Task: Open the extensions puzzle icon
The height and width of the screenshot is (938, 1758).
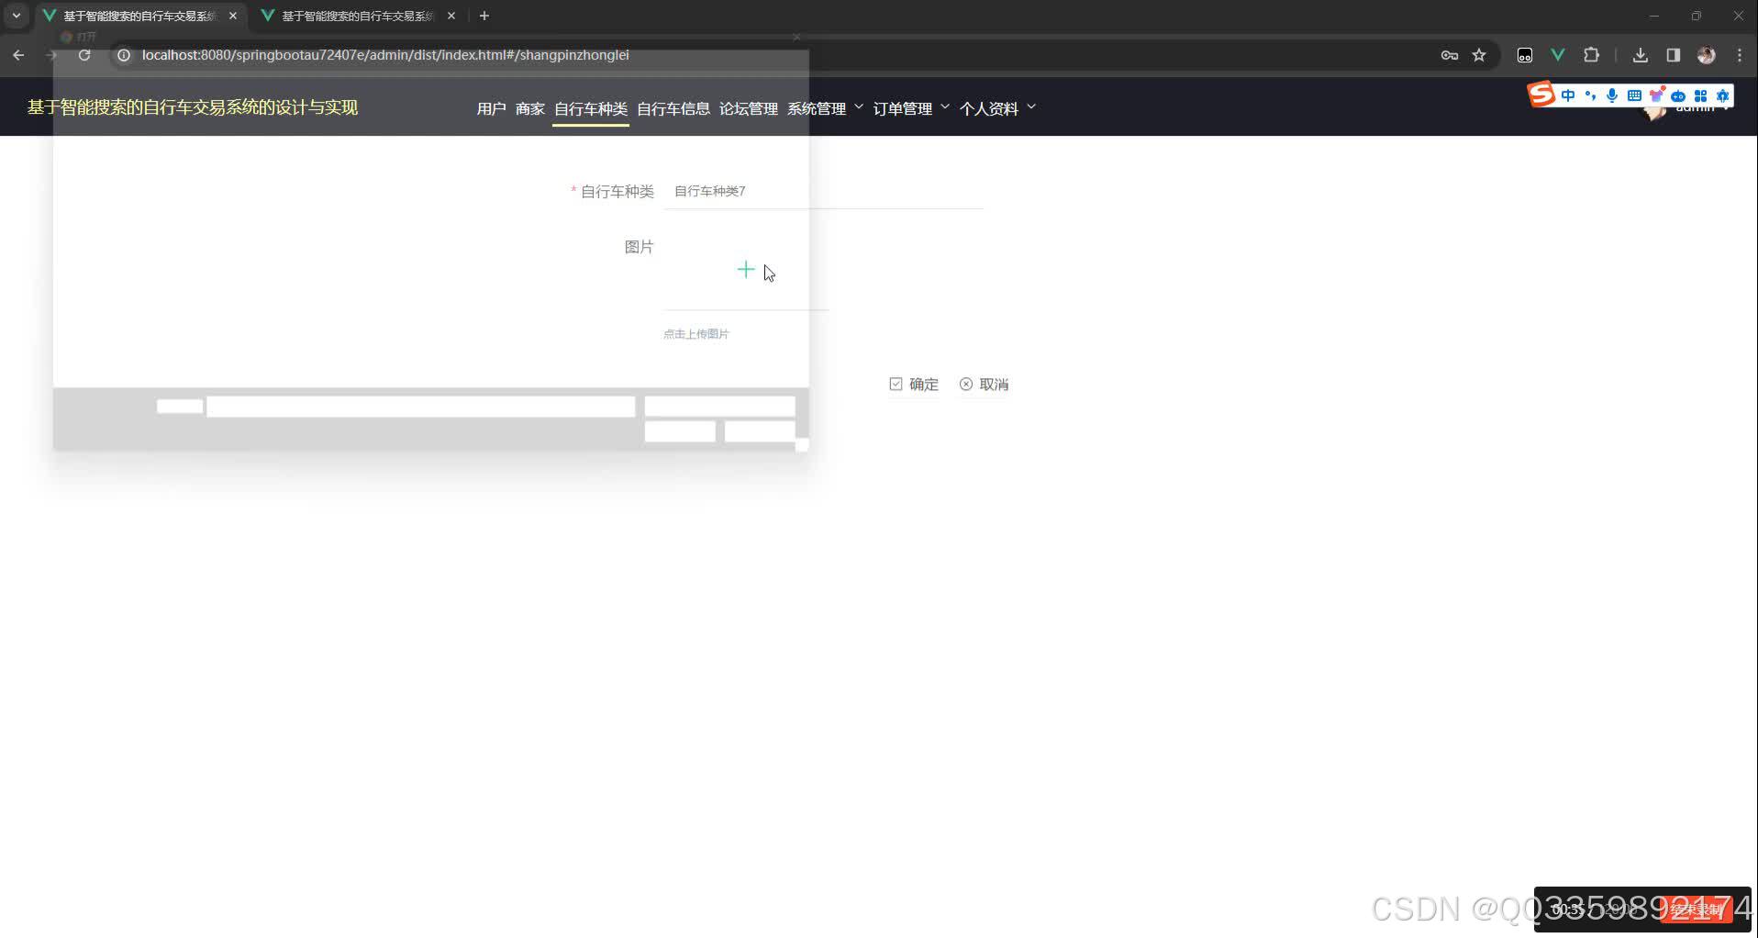Action: (1591, 55)
